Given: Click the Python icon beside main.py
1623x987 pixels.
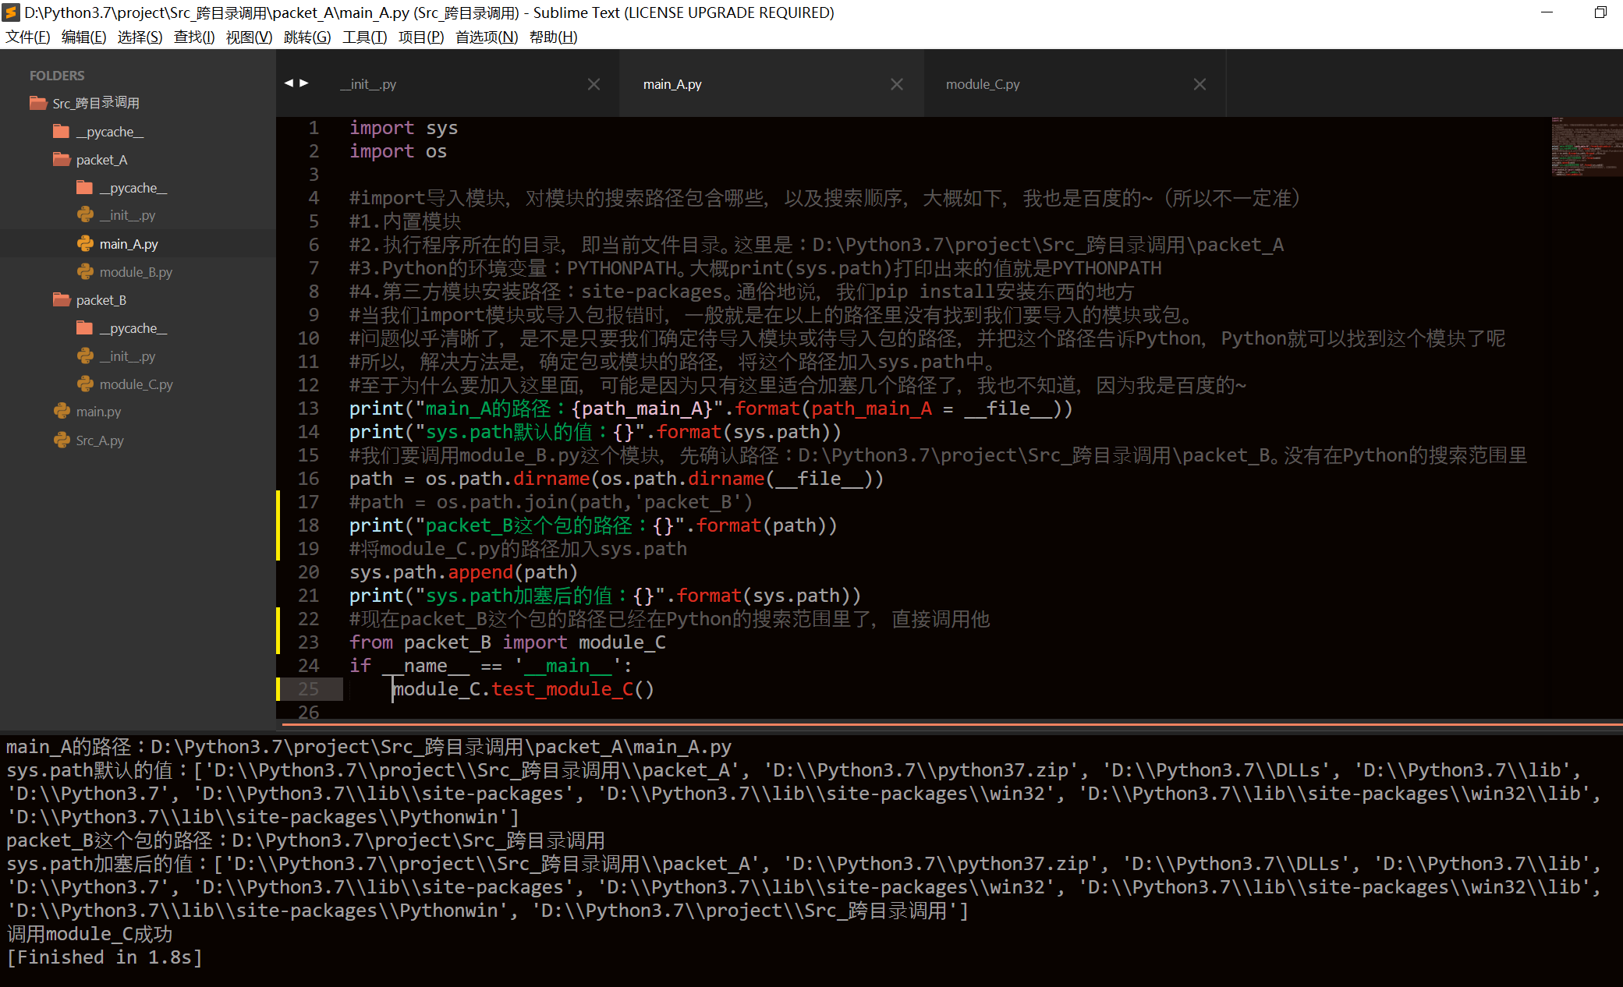Looking at the screenshot, I should click(x=62, y=411).
